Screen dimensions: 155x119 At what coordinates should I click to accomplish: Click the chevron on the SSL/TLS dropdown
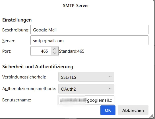tap(110, 77)
